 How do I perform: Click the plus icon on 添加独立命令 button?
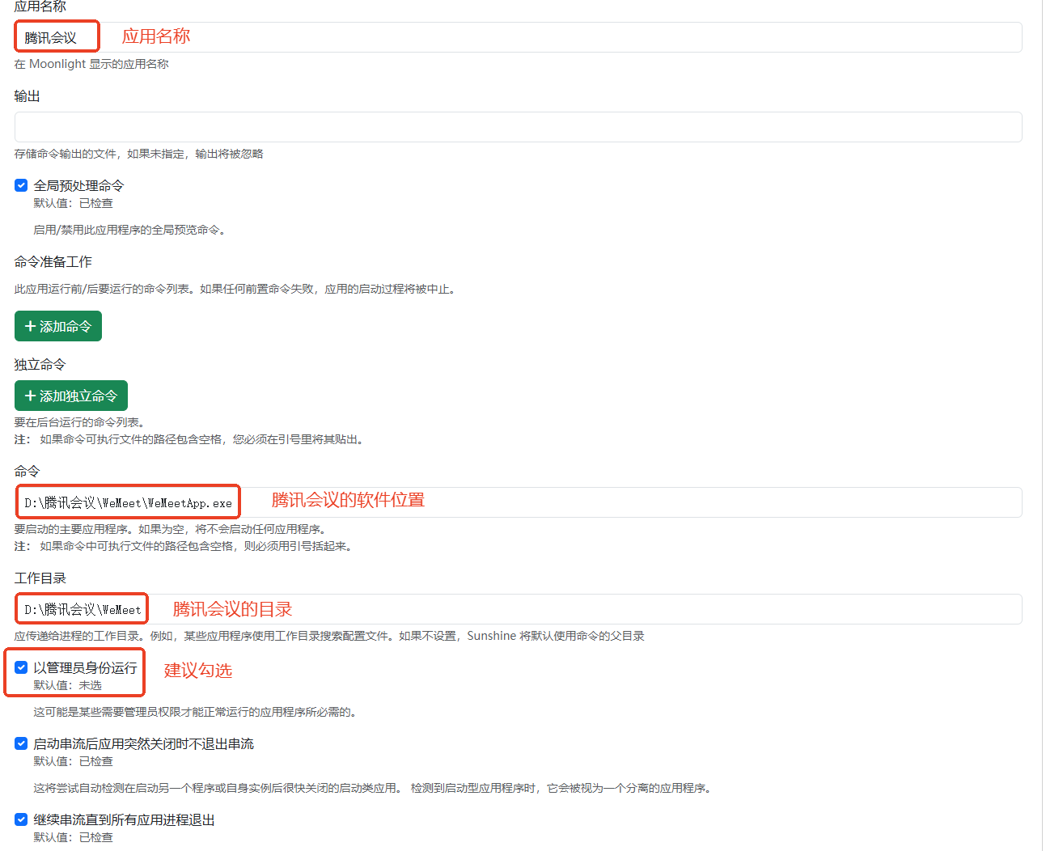coord(30,396)
